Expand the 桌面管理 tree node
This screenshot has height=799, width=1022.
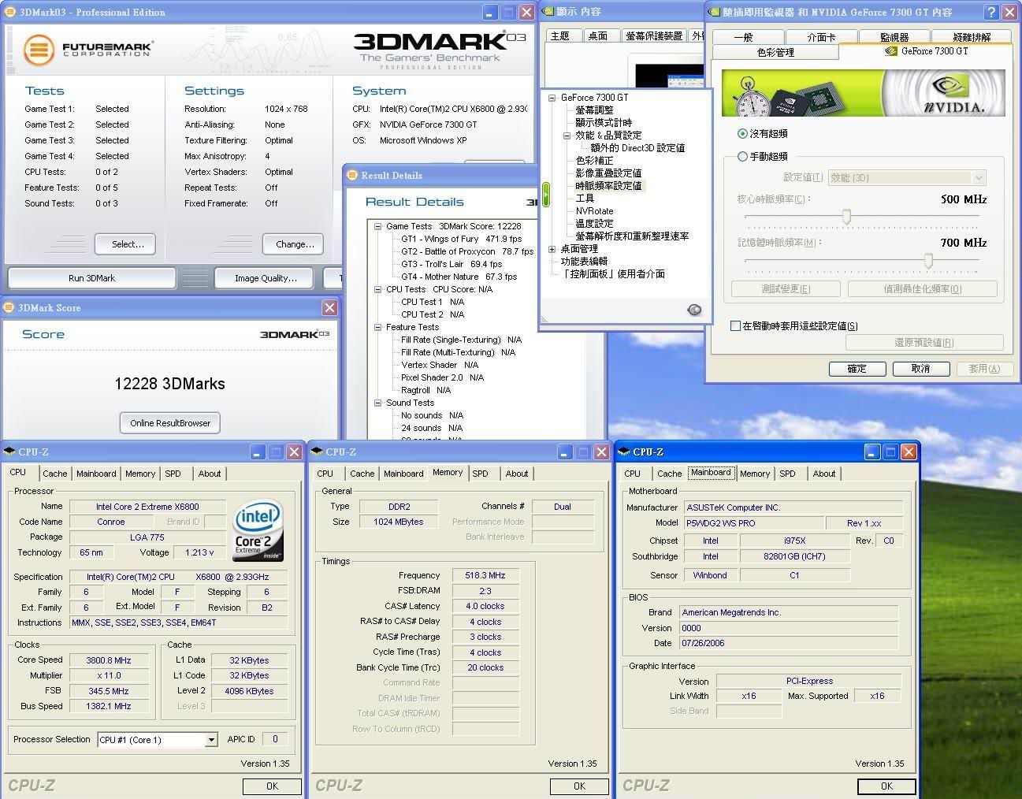point(552,249)
